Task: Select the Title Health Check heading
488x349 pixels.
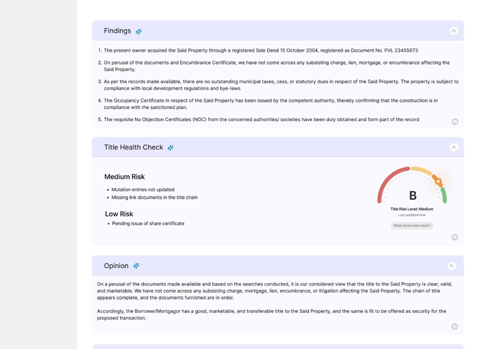Action: click(x=134, y=147)
